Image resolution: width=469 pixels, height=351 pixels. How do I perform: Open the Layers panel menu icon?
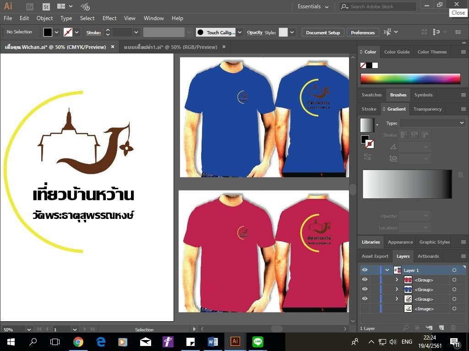[x=463, y=256]
